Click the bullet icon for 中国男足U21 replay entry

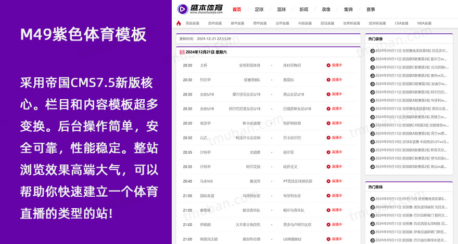pos(373,142)
